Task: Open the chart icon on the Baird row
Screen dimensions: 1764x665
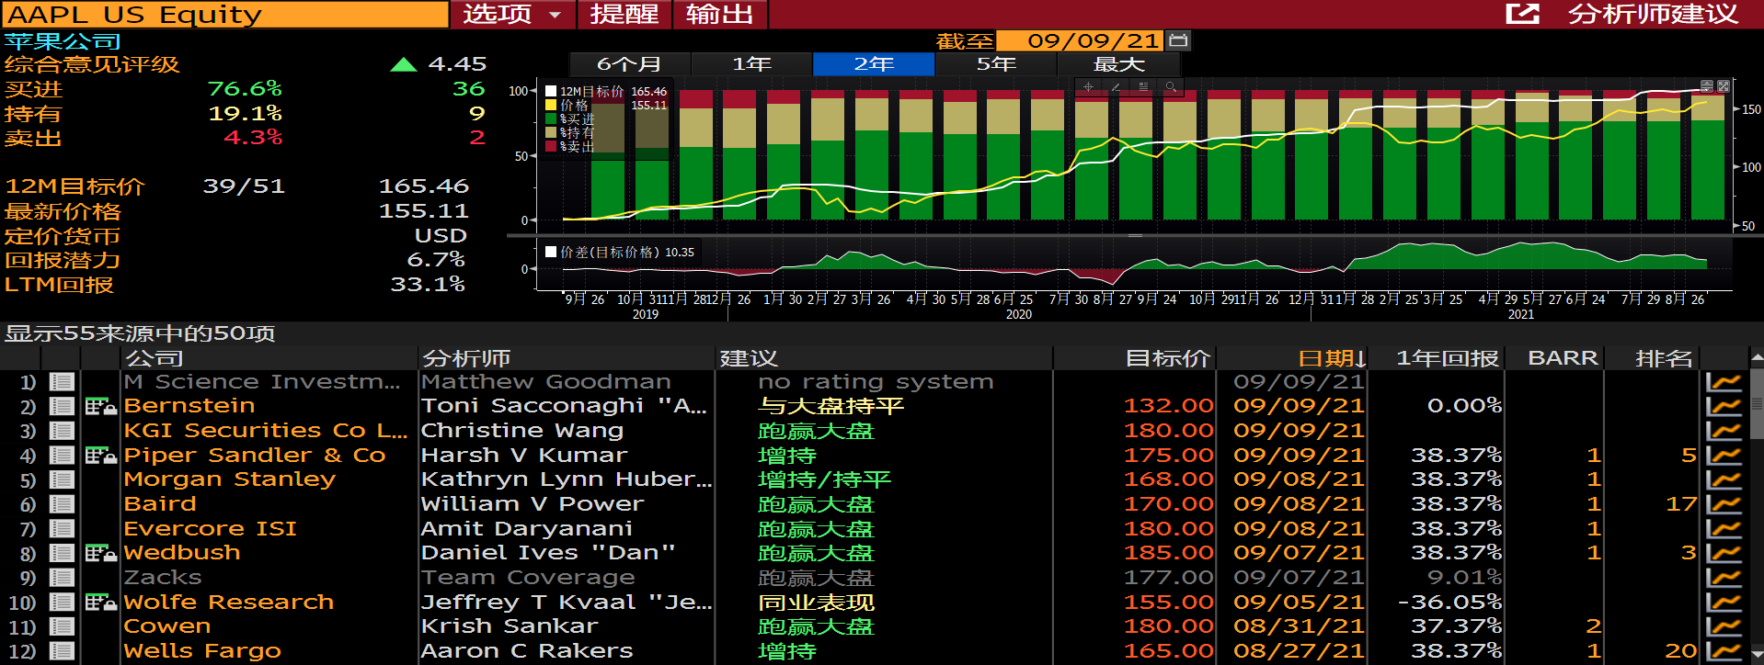Action: click(x=1724, y=504)
